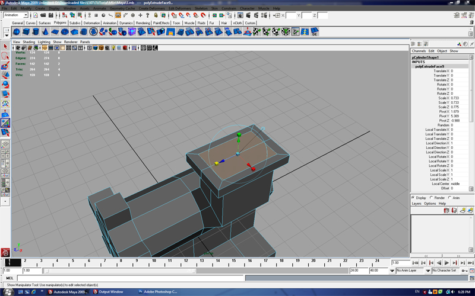This screenshot has height=296, width=475.
Task: Switch layer editor to Render mode
Action: [432, 198]
